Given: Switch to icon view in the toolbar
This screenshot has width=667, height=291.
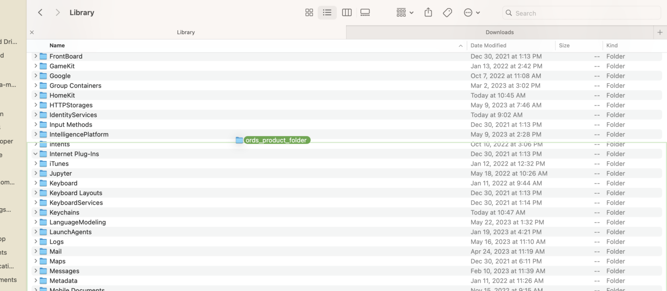Looking at the screenshot, I should 309,13.
